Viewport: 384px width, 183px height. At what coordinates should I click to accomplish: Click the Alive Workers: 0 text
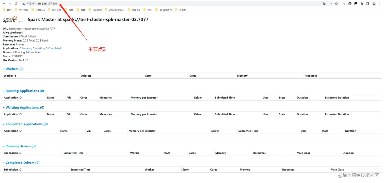[13, 33]
